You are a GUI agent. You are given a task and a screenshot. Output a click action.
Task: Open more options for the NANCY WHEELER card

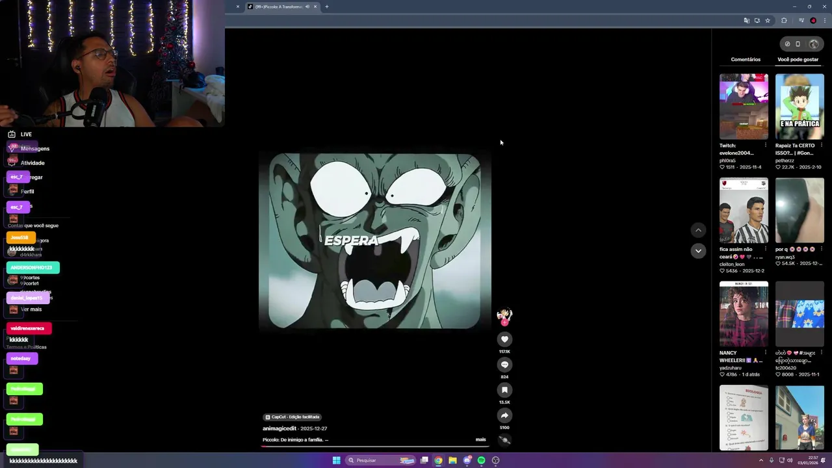pyautogui.click(x=765, y=353)
